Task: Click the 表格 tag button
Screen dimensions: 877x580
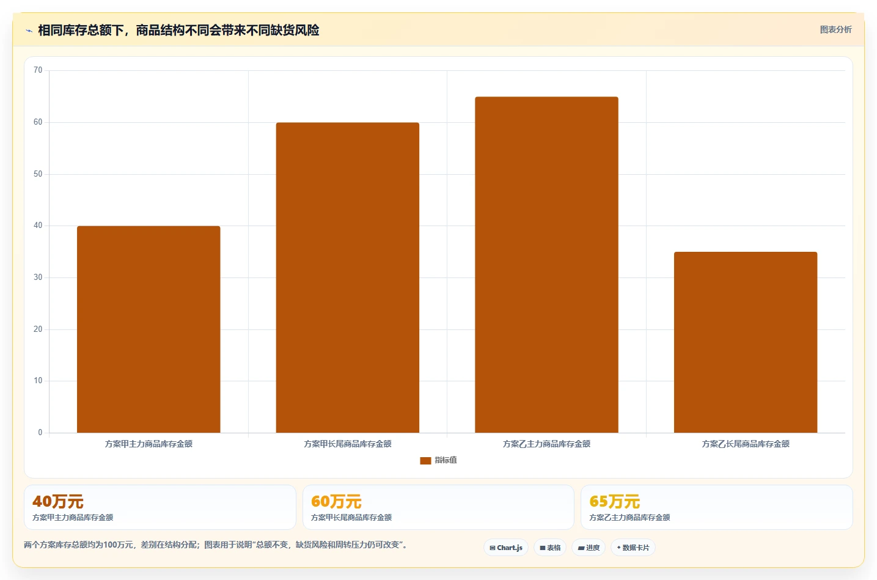Action: tap(550, 548)
